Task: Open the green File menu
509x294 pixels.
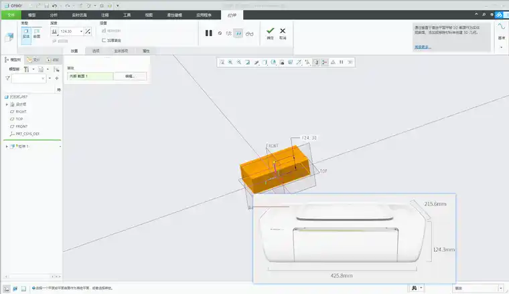Action: (11, 15)
